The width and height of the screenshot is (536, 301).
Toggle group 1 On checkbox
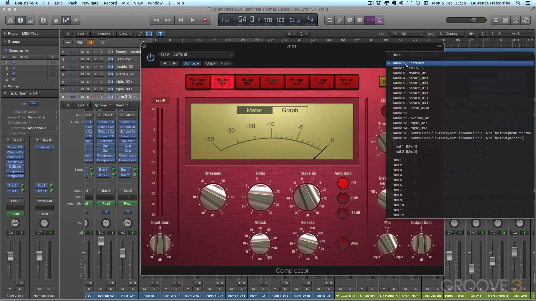(x=13, y=62)
